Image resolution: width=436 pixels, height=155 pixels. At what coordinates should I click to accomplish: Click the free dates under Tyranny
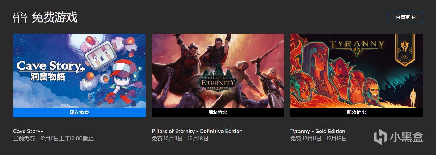319,139
